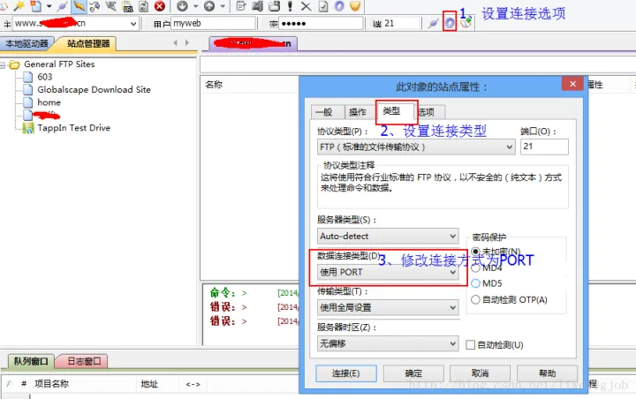Image resolution: width=636 pixels, height=399 pixels.
Task: Click the quick-connect bar port field 21
Action: click(401, 24)
